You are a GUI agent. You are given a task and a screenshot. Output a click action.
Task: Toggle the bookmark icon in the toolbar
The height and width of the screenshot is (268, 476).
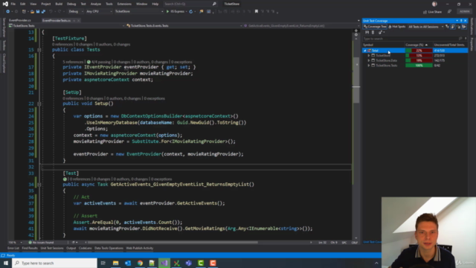pyautogui.click(x=256, y=12)
